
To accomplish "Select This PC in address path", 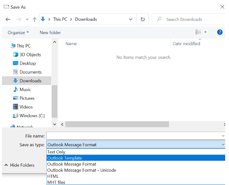I will click(60, 19).
